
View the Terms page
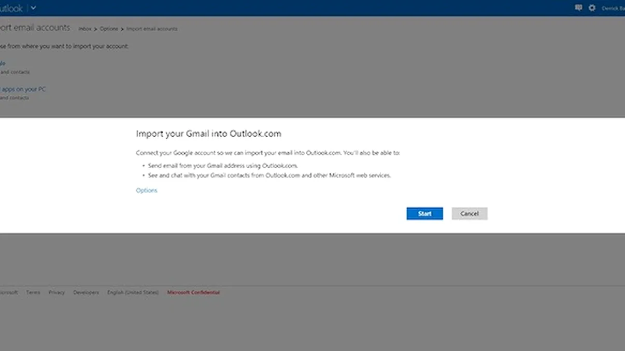34,292
